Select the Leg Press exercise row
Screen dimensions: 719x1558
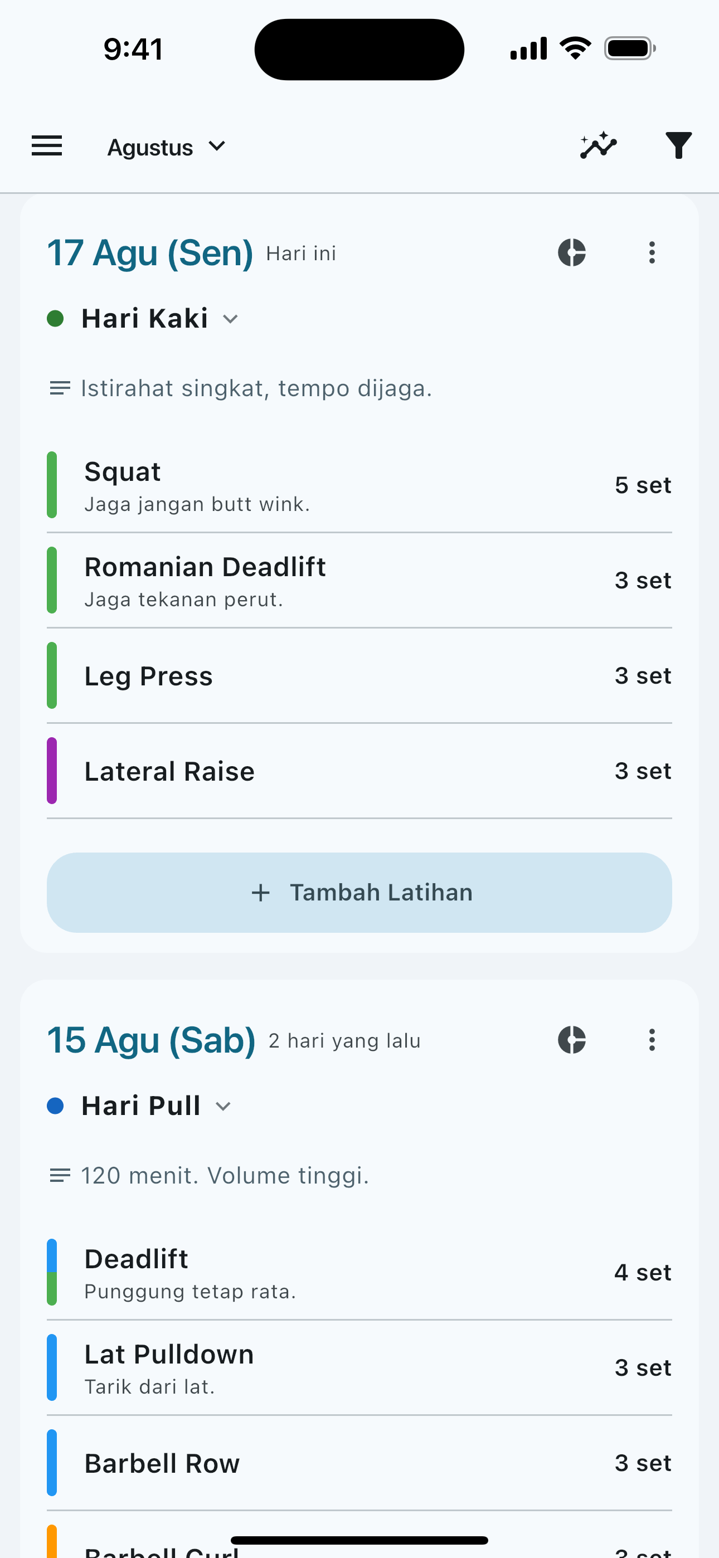click(x=359, y=675)
